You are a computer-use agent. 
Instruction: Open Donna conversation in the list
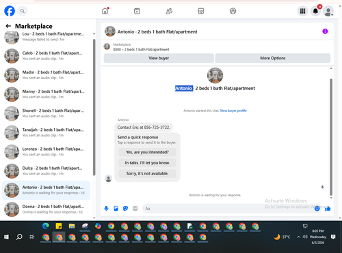click(47, 209)
